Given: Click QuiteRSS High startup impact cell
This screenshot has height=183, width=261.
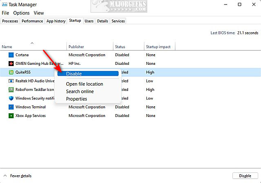Looking at the screenshot, I should 150,72.
